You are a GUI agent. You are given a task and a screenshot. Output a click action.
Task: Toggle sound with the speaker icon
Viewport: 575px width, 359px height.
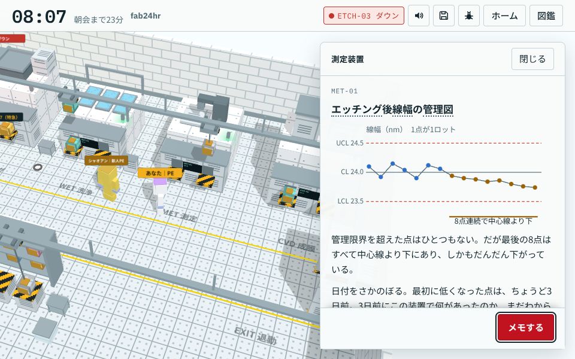click(419, 16)
